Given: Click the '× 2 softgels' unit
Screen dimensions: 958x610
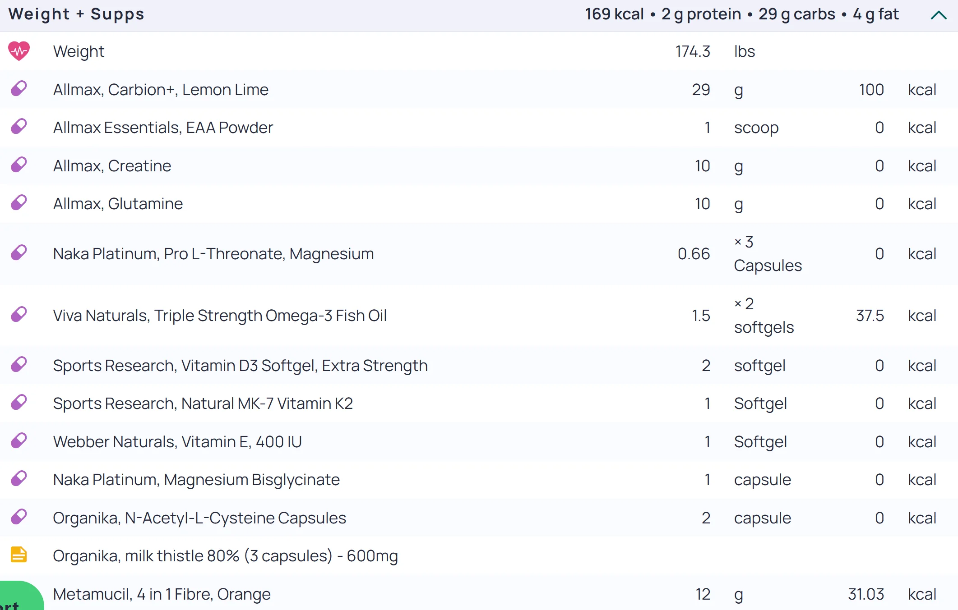Looking at the screenshot, I should tap(764, 316).
